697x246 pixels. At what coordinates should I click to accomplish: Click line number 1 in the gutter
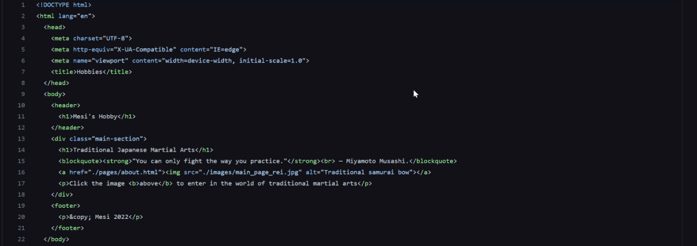pos(22,5)
